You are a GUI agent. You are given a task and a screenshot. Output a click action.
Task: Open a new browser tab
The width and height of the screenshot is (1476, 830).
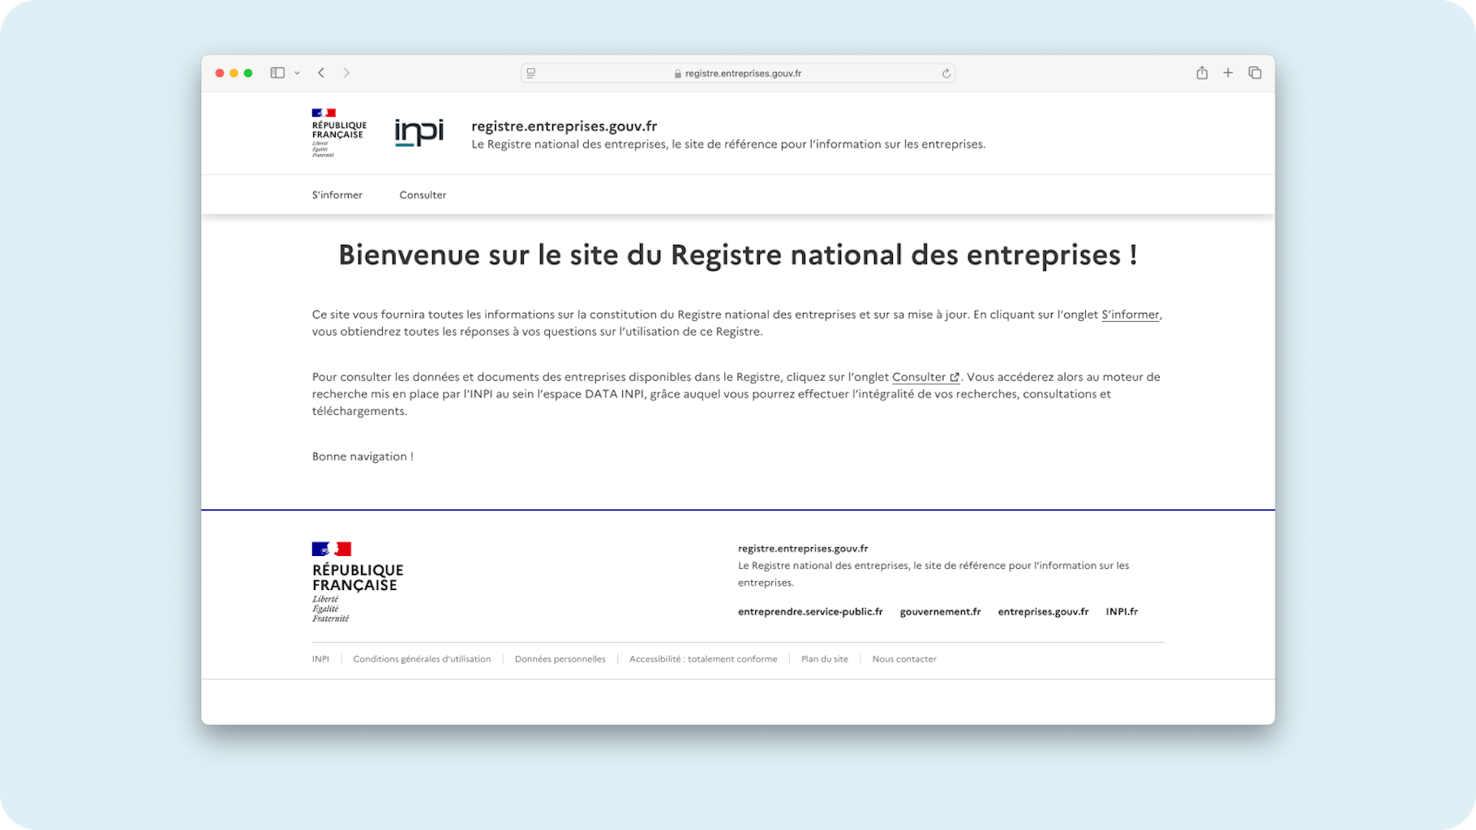coord(1228,72)
